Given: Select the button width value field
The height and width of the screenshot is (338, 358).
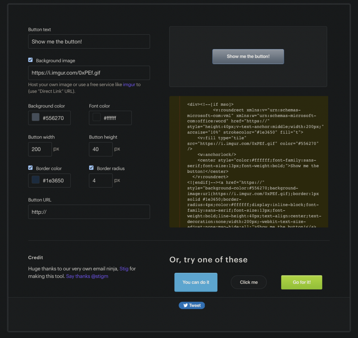Looking at the screenshot, I should pyautogui.click(x=40, y=149).
